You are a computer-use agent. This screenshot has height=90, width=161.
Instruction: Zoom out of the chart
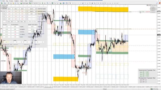point(50,3)
